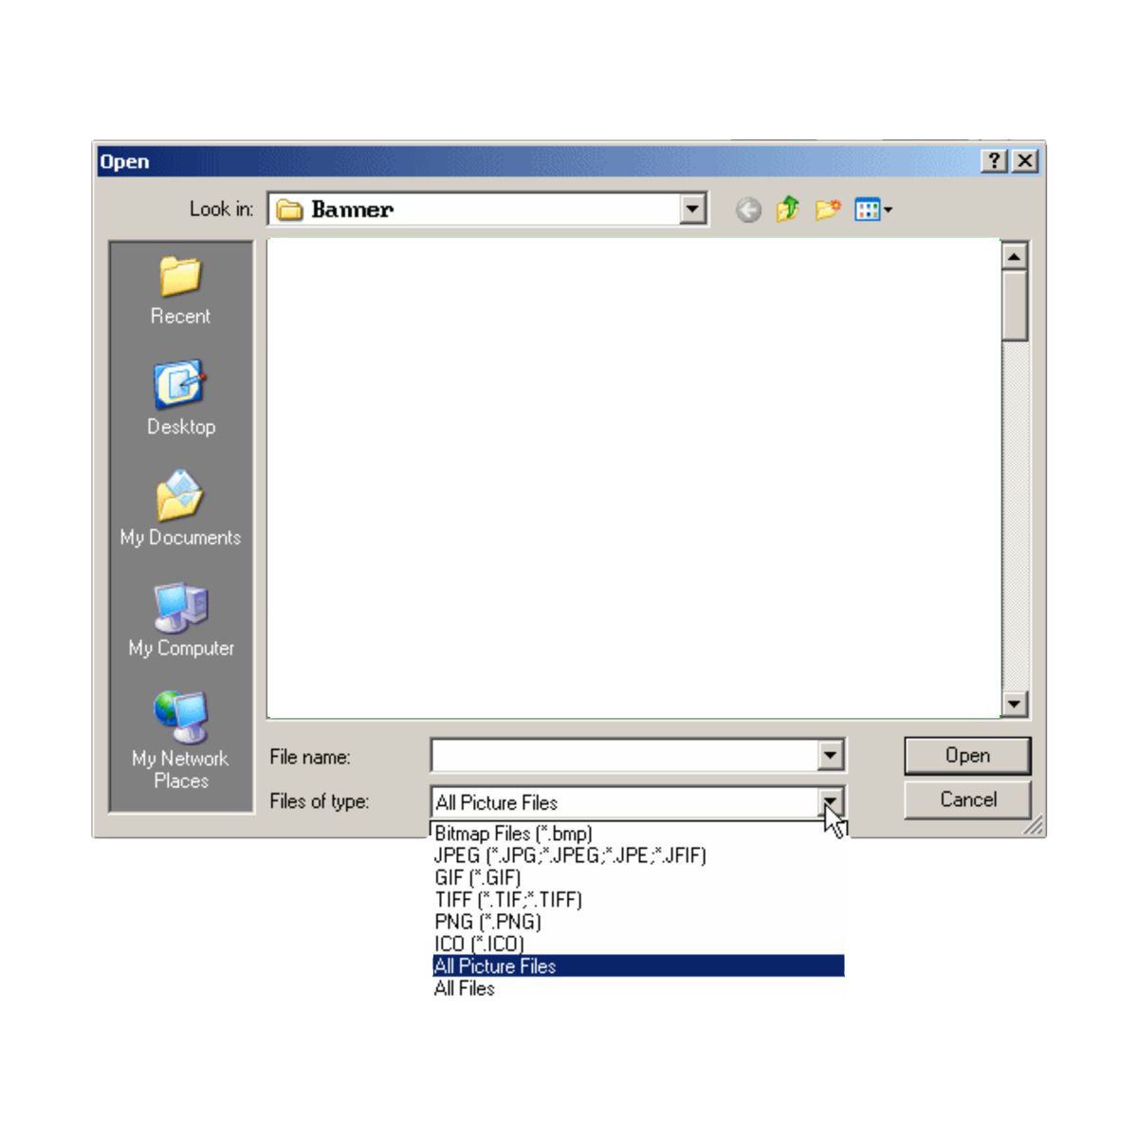Click the Recent folder icon
Image resolution: width=1138 pixels, height=1138 pixels.
tap(180, 278)
